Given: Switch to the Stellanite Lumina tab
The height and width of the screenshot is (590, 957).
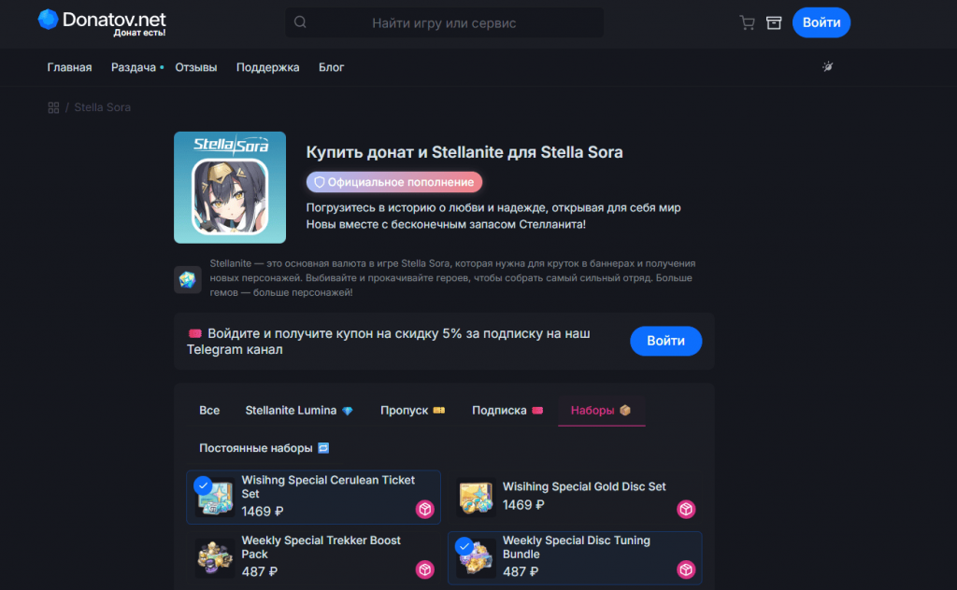Looking at the screenshot, I should [299, 411].
